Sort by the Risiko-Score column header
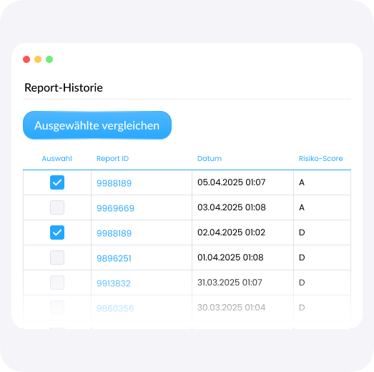Image resolution: width=374 pixels, height=372 pixels. click(x=321, y=158)
